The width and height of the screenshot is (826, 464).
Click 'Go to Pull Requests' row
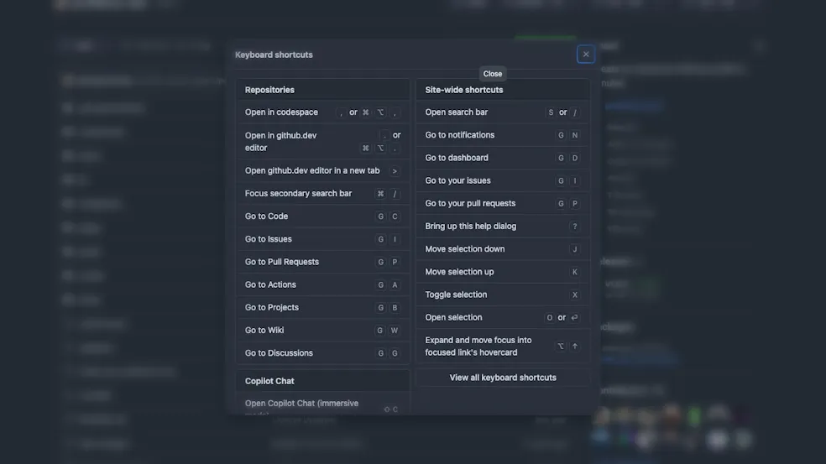[x=323, y=262]
